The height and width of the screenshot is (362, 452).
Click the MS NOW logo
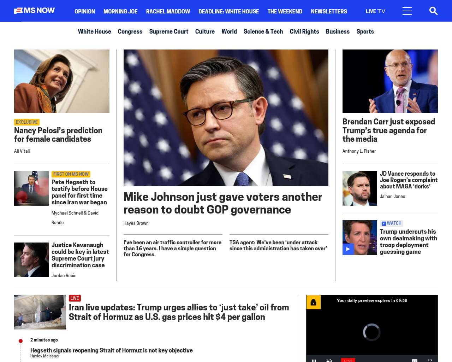click(34, 11)
